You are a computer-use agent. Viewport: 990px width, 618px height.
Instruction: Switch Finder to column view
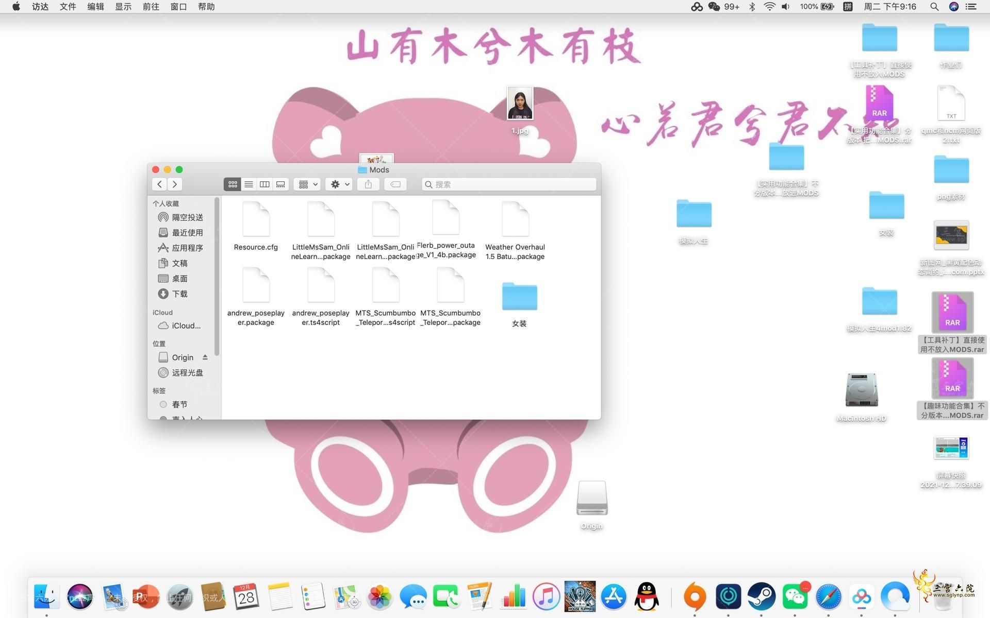(265, 184)
